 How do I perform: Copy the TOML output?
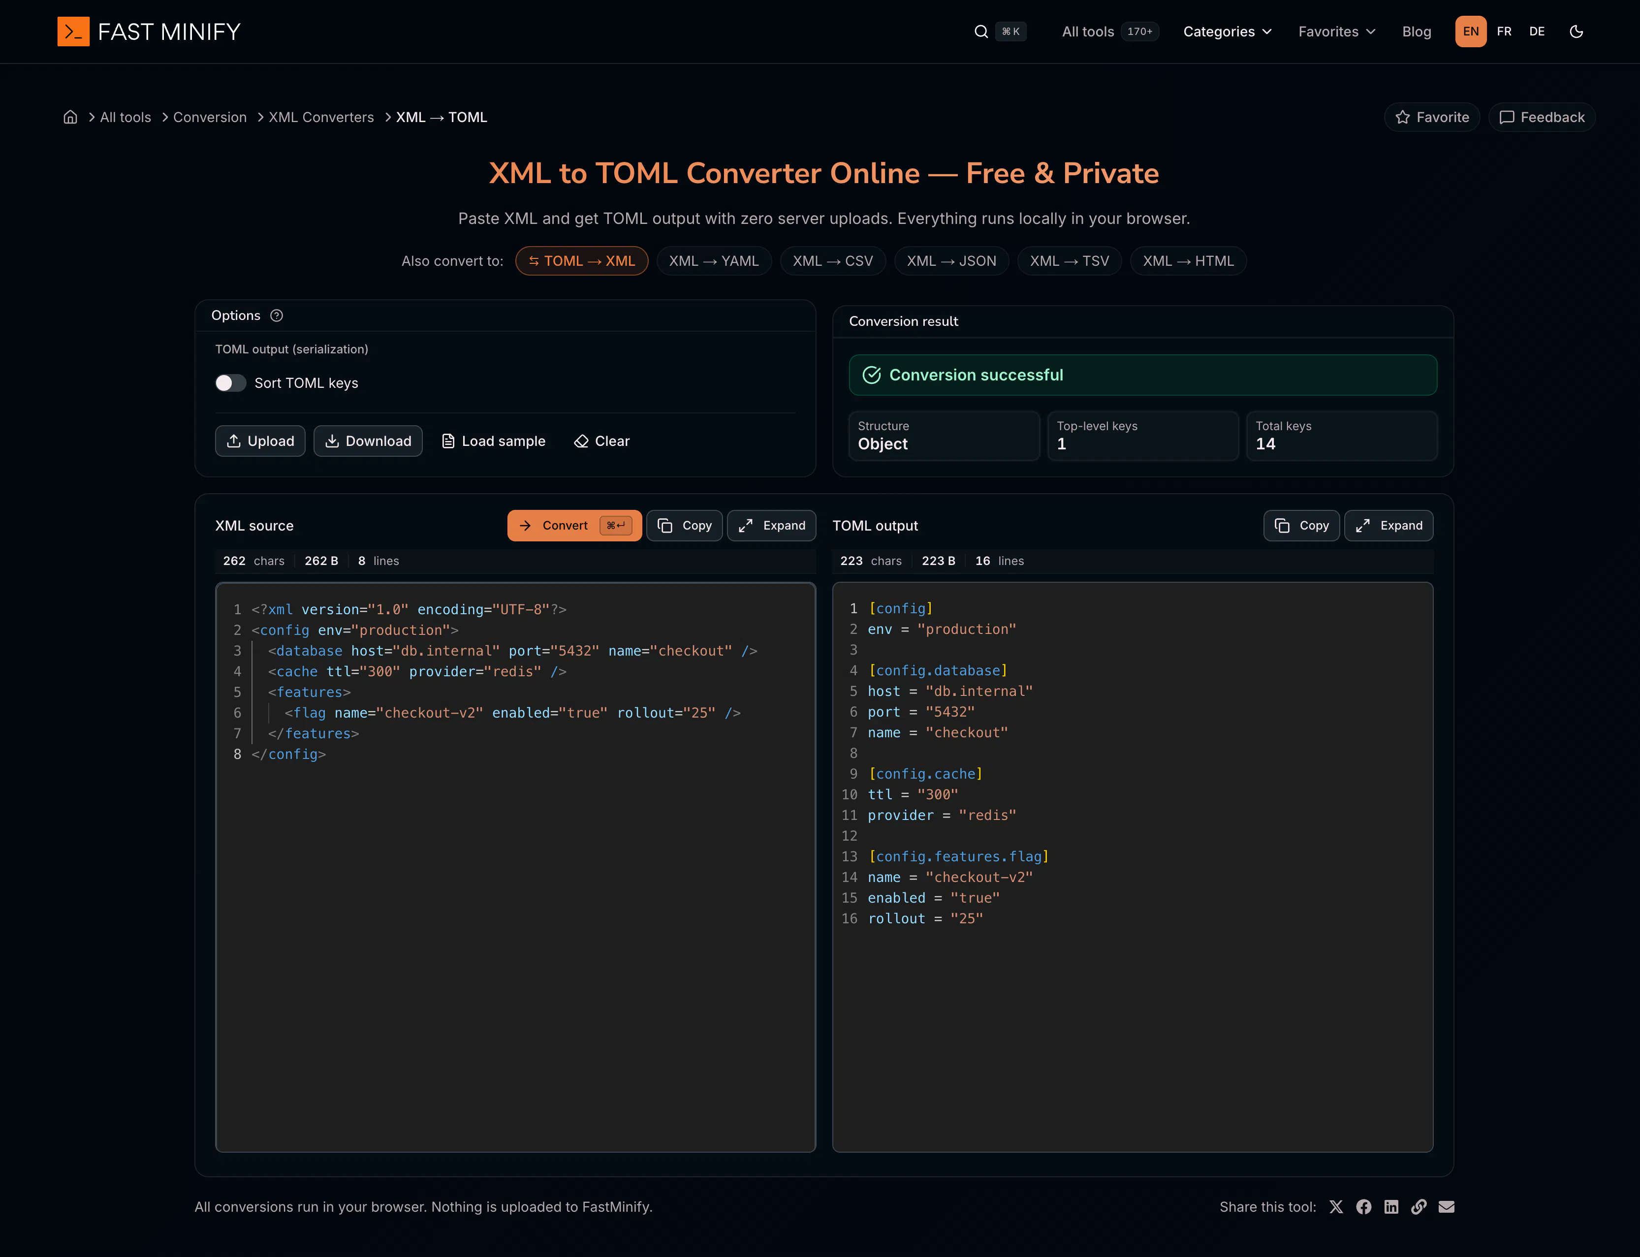coord(1301,525)
